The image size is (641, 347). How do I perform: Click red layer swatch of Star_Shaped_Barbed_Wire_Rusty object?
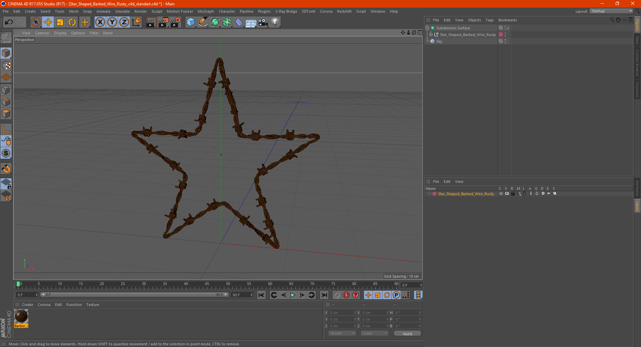(x=501, y=35)
